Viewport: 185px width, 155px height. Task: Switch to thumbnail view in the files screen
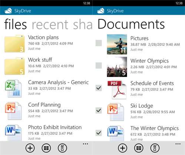(x=46, y=148)
